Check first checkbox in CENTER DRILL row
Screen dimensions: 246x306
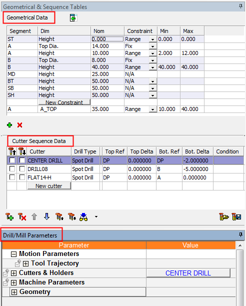[x=12, y=160]
